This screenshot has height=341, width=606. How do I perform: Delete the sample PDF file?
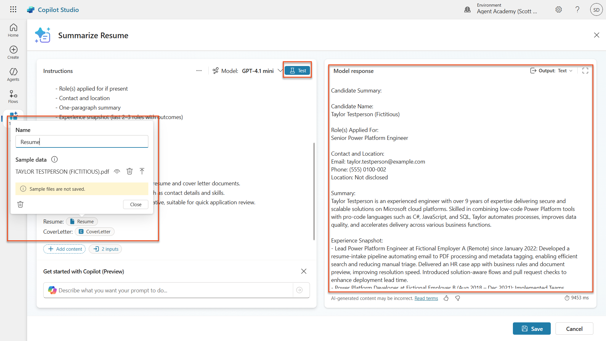[129, 171]
